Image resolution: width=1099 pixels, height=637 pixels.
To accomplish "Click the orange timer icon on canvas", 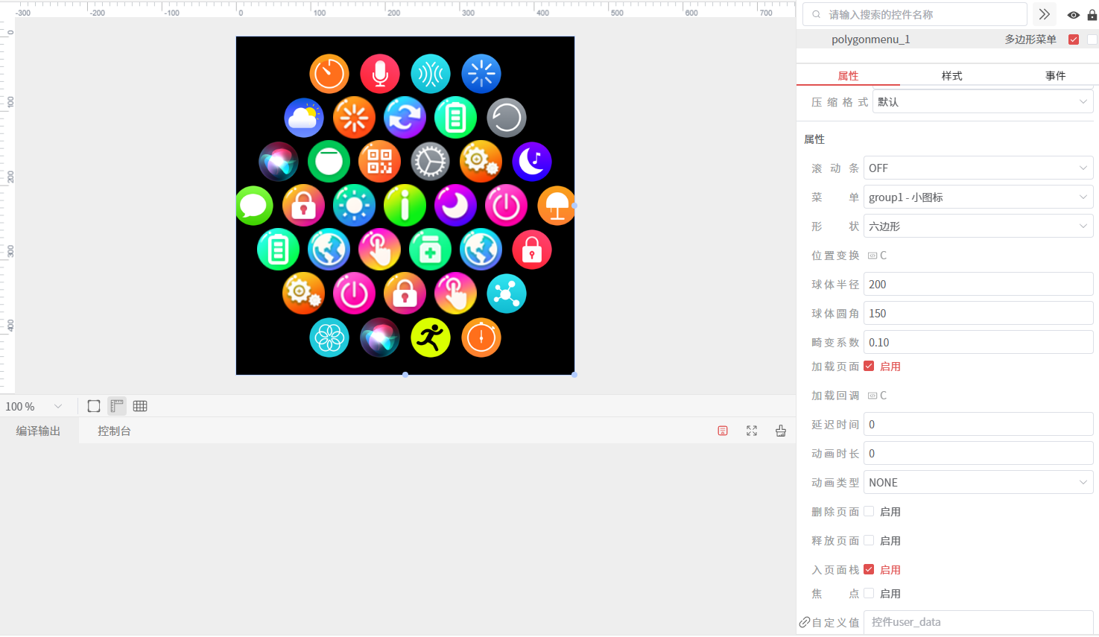I will coord(329,74).
